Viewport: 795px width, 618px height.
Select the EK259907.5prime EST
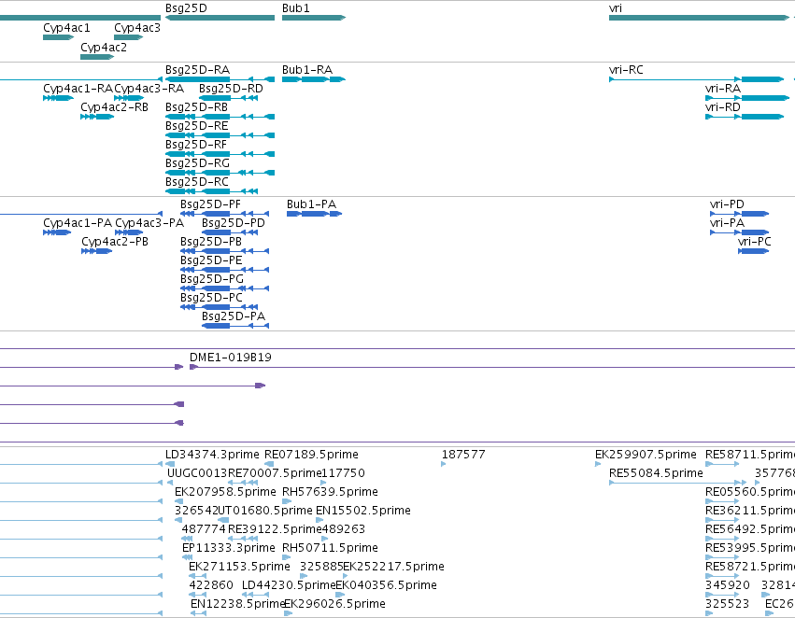(x=598, y=464)
